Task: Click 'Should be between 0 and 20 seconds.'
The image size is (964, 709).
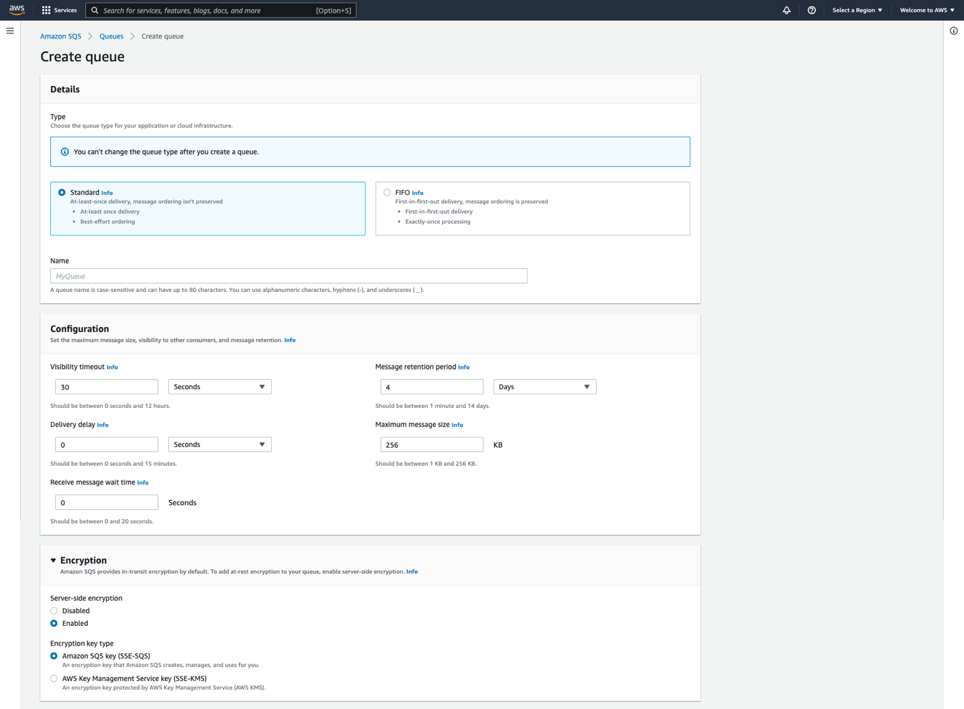Action: 102,522
